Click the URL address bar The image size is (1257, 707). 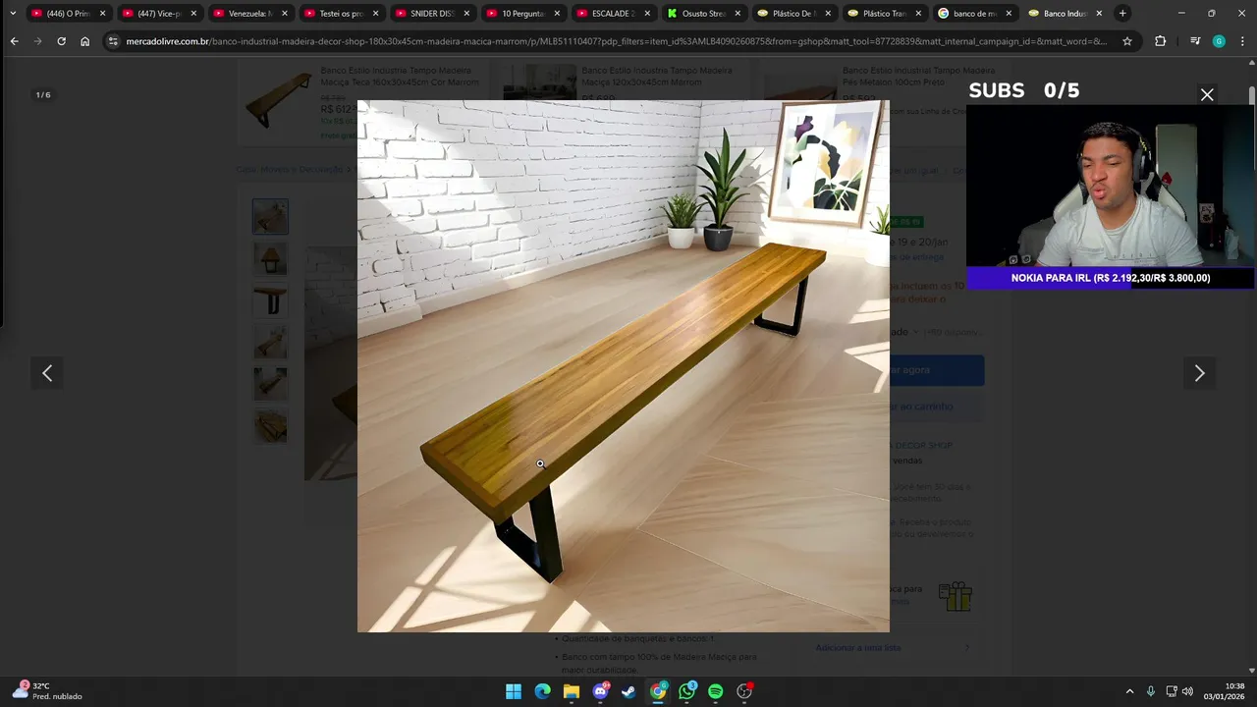(x=615, y=41)
